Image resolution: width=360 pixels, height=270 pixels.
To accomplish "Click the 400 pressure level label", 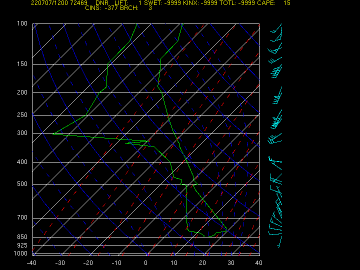I will pyautogui.click(x=22, y=162).
